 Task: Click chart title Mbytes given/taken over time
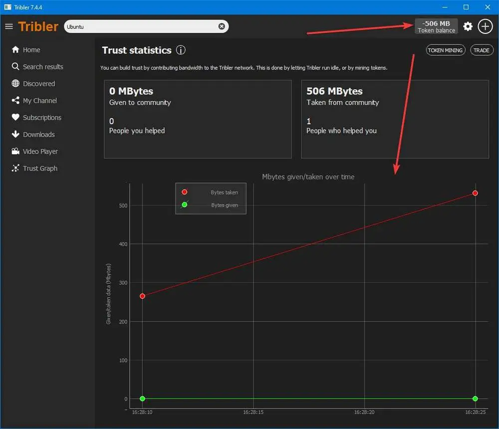308,177
